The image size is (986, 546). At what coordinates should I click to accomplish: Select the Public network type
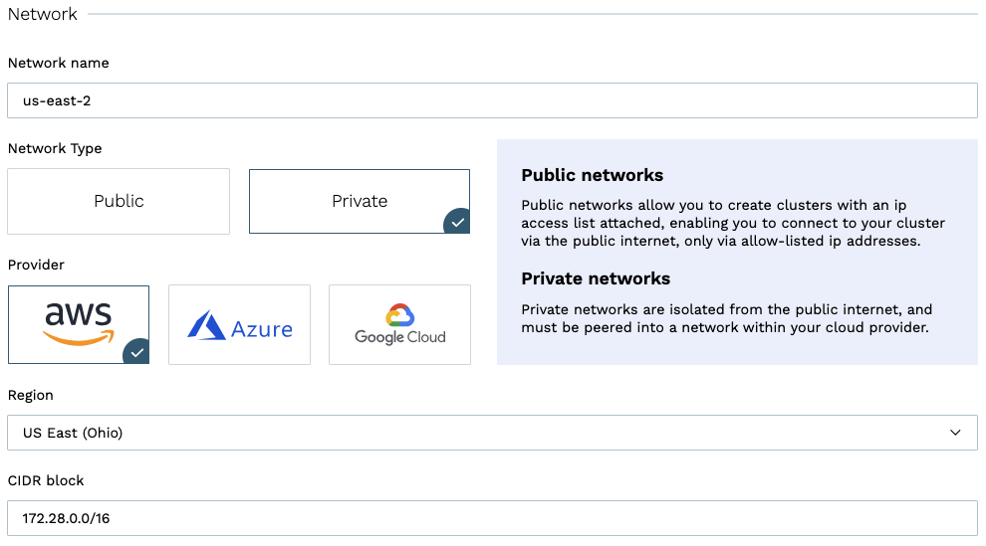pos(119,201)
